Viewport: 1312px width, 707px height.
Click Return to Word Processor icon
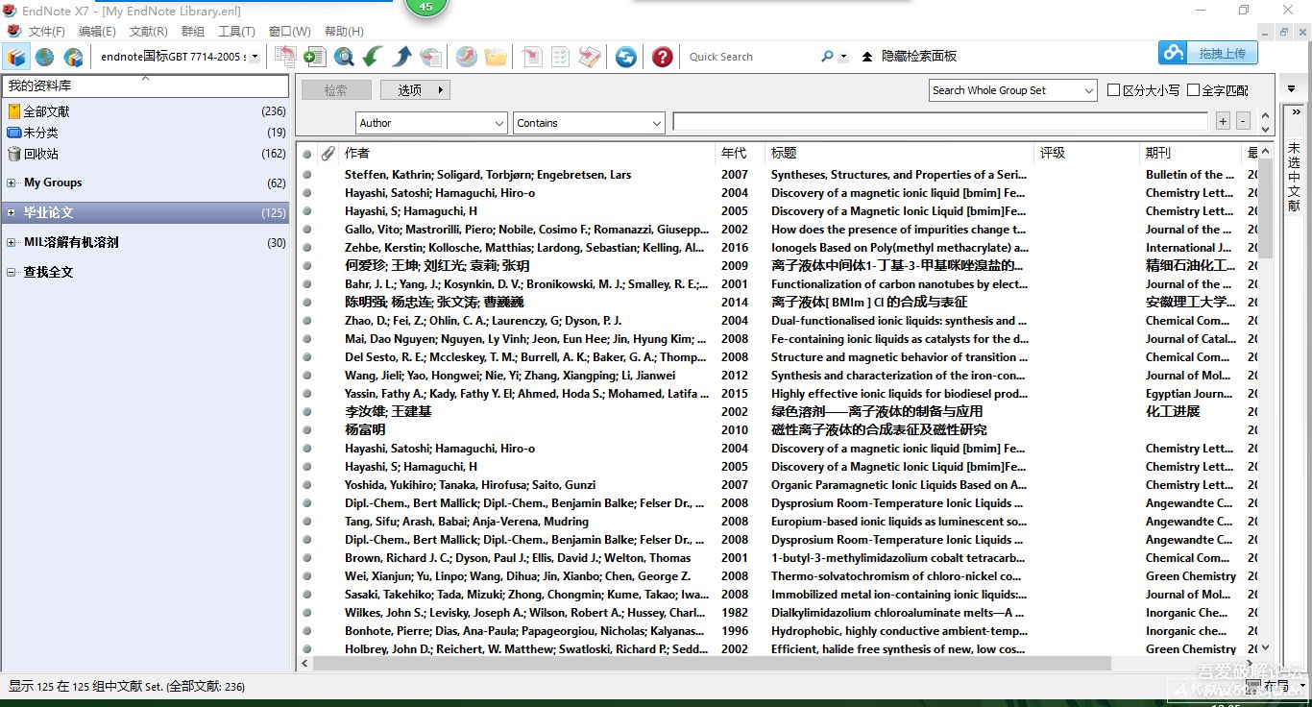coord(590,58)
